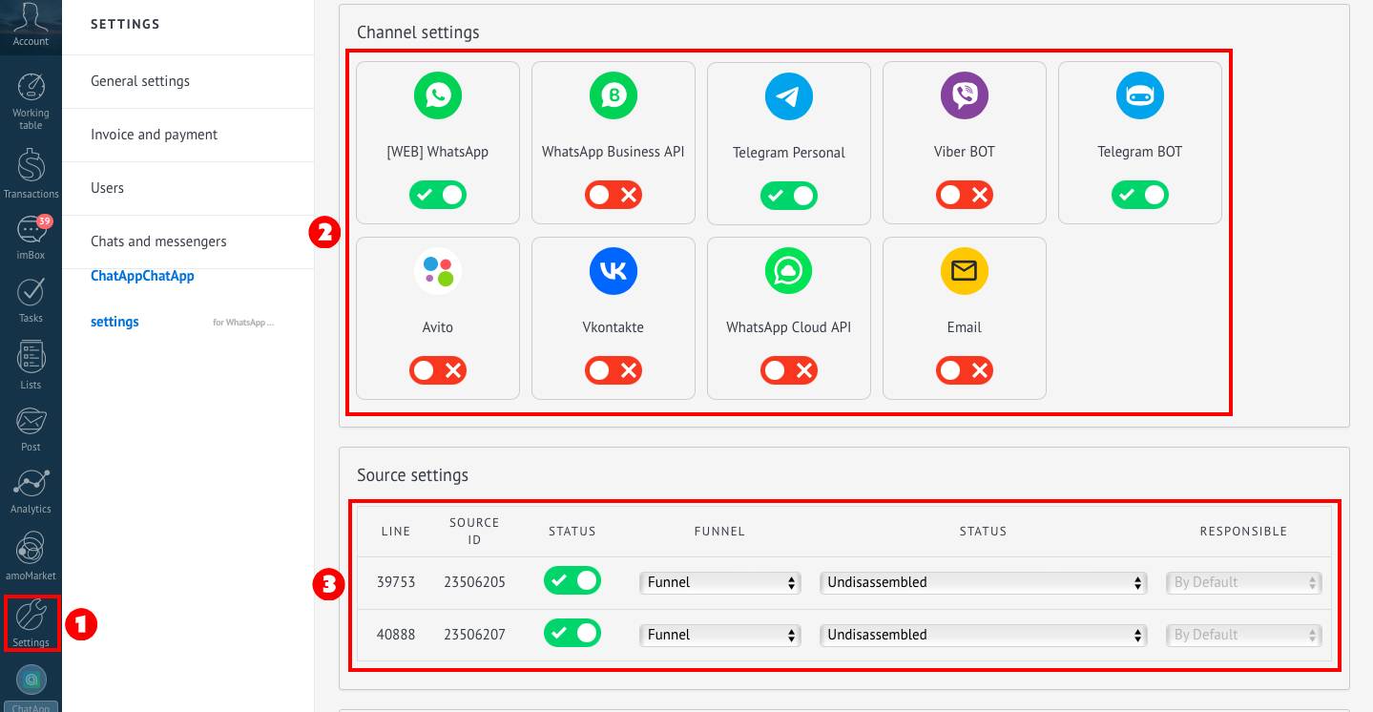Screen dimensions: 1373x712
Task: Click the ChatAppChatApp link
Action: tap(142, 276)
